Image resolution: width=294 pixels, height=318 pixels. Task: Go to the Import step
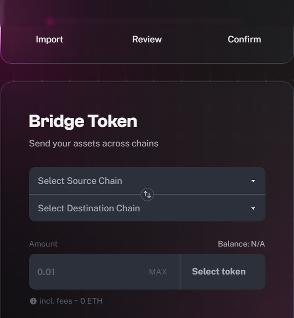49,39
